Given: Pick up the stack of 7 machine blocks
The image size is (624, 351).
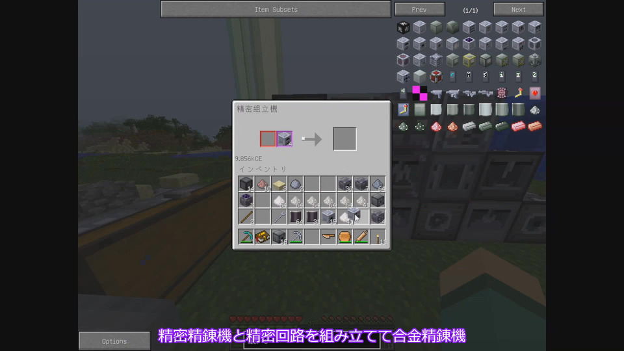Looking at the screenshot, I should click(361, 184).
